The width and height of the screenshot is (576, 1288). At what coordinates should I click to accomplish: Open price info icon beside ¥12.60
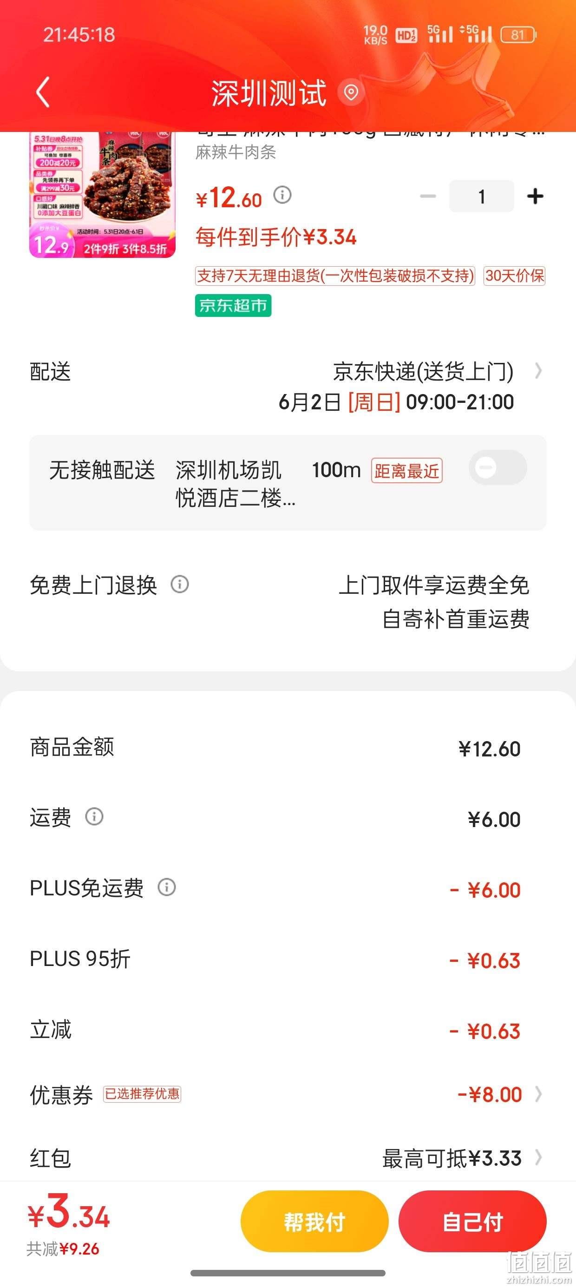click(x=282, y=195)
